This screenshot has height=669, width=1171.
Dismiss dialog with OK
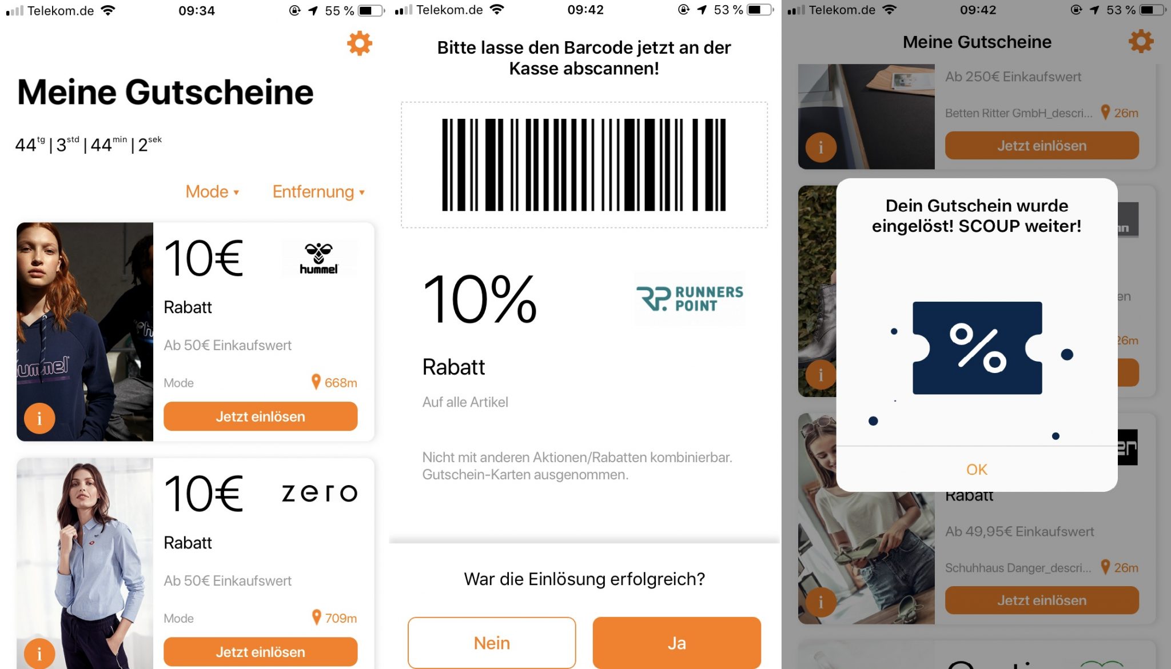[977, 469]
